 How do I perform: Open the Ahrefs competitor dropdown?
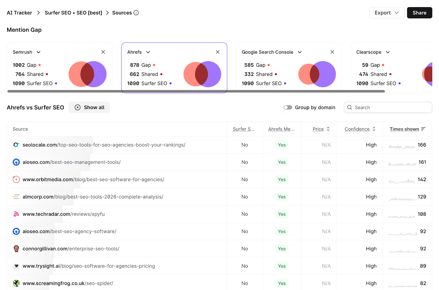point(148,52)
